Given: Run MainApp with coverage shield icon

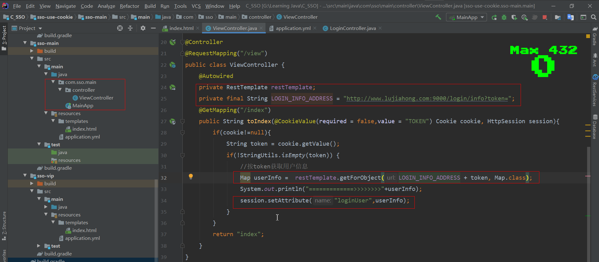Looking at the screenshot, I should (514, 17).
